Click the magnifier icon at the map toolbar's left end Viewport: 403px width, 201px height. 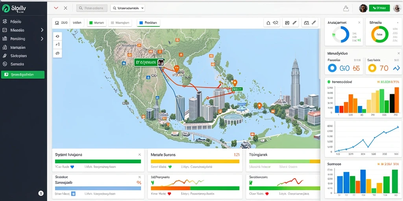click(x=57, y=22)
